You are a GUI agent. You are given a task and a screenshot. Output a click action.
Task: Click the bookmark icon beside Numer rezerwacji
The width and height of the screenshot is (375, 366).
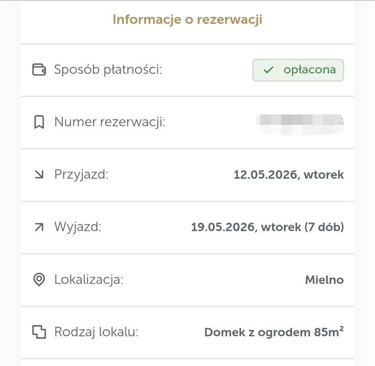click(x=39, y=123)
